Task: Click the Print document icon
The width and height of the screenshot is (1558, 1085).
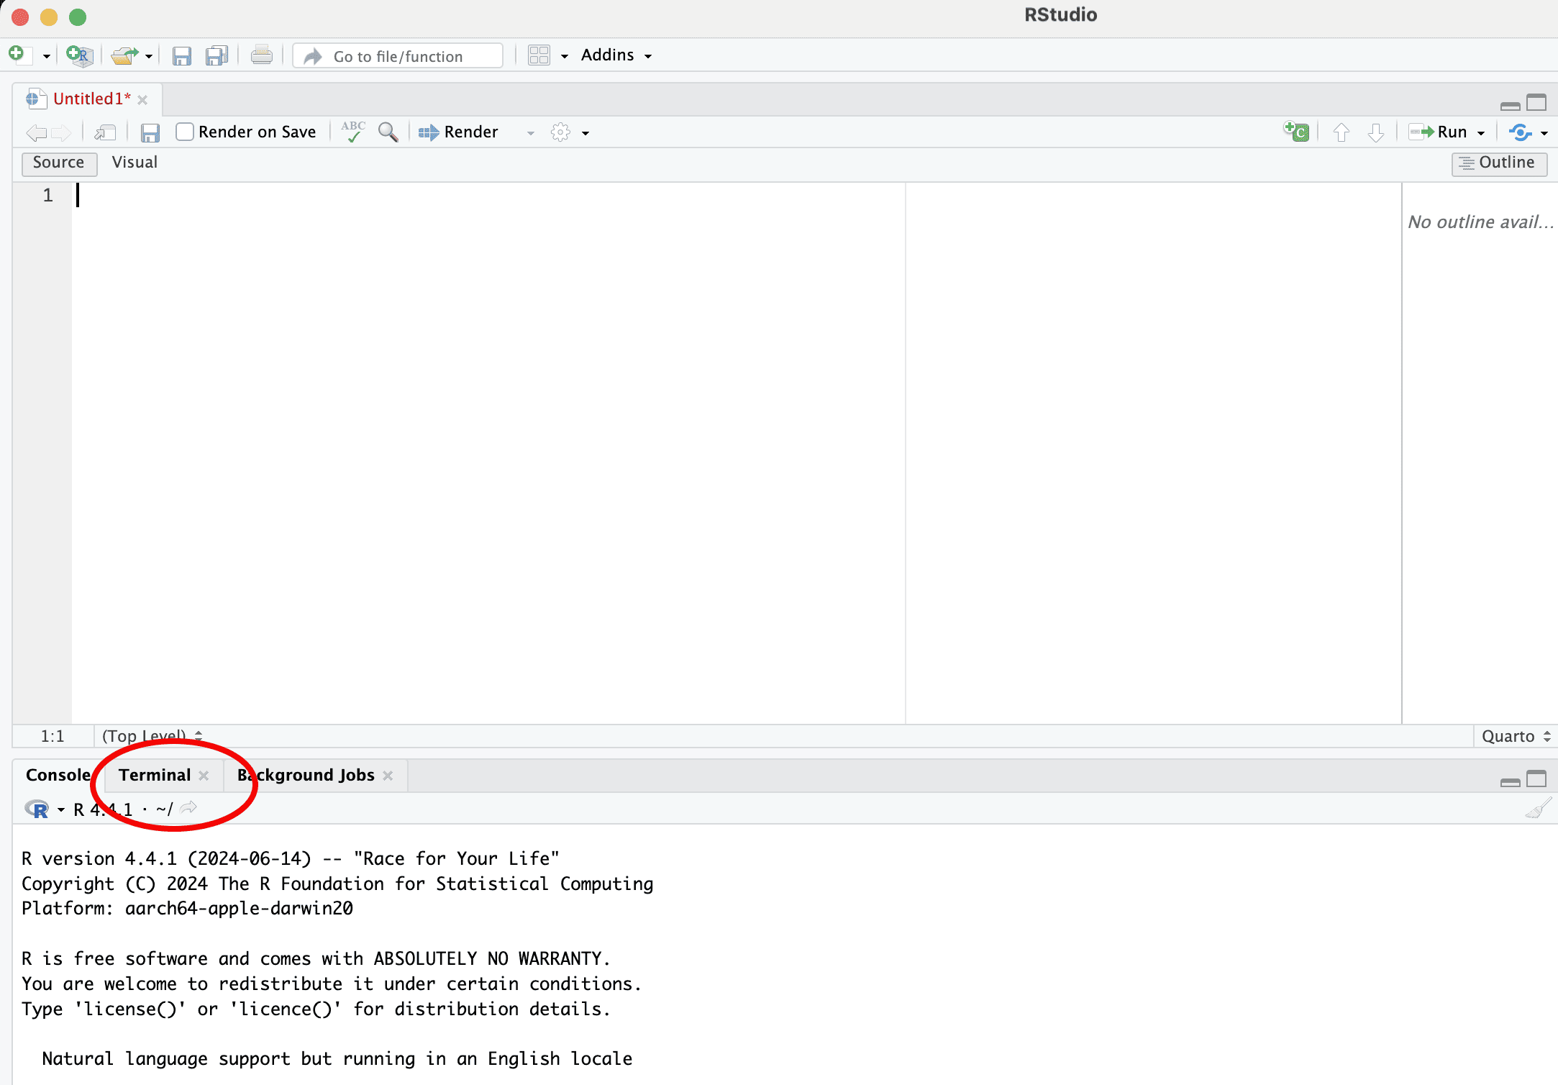Action: (x=261, y=55)
